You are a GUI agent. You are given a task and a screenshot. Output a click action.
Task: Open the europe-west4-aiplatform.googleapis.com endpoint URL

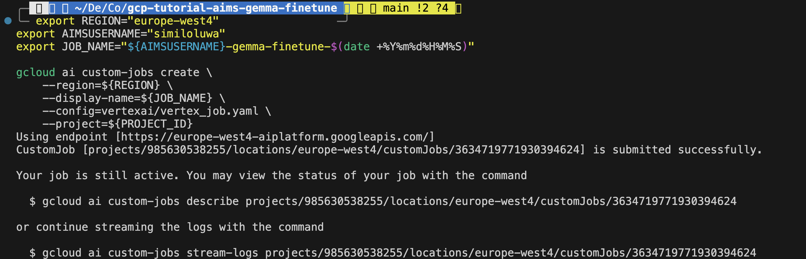(x=275, y=137)
